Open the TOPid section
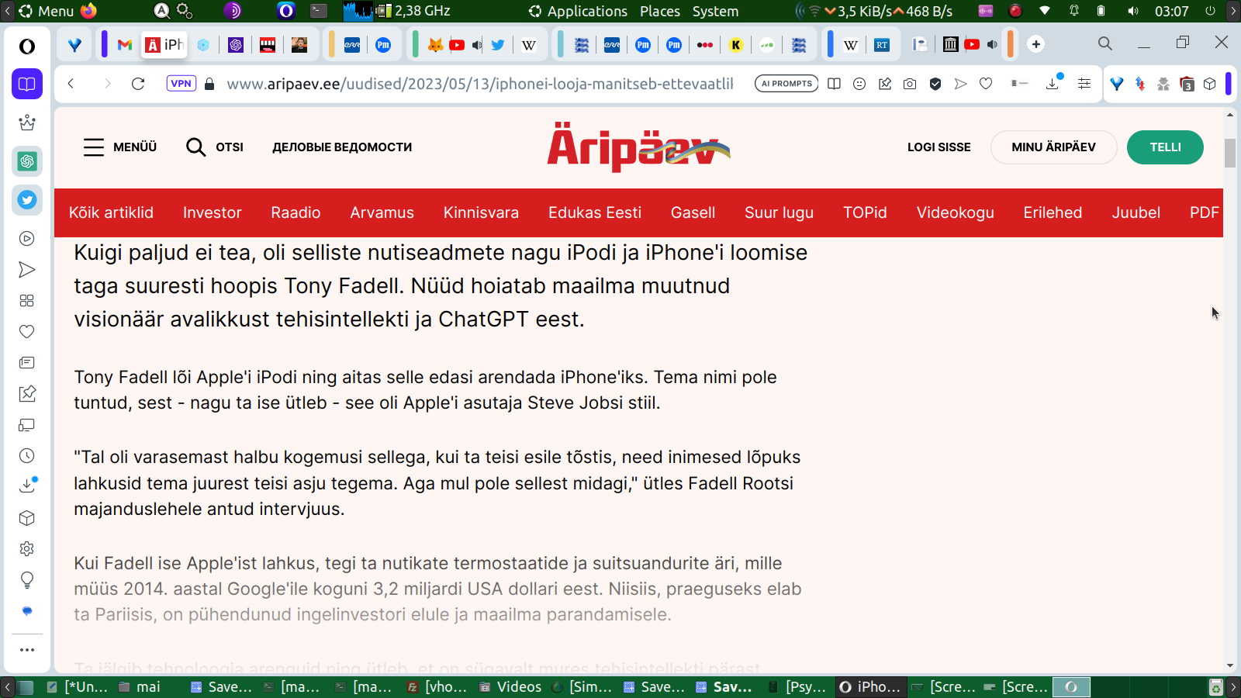 tap(865, 213)
